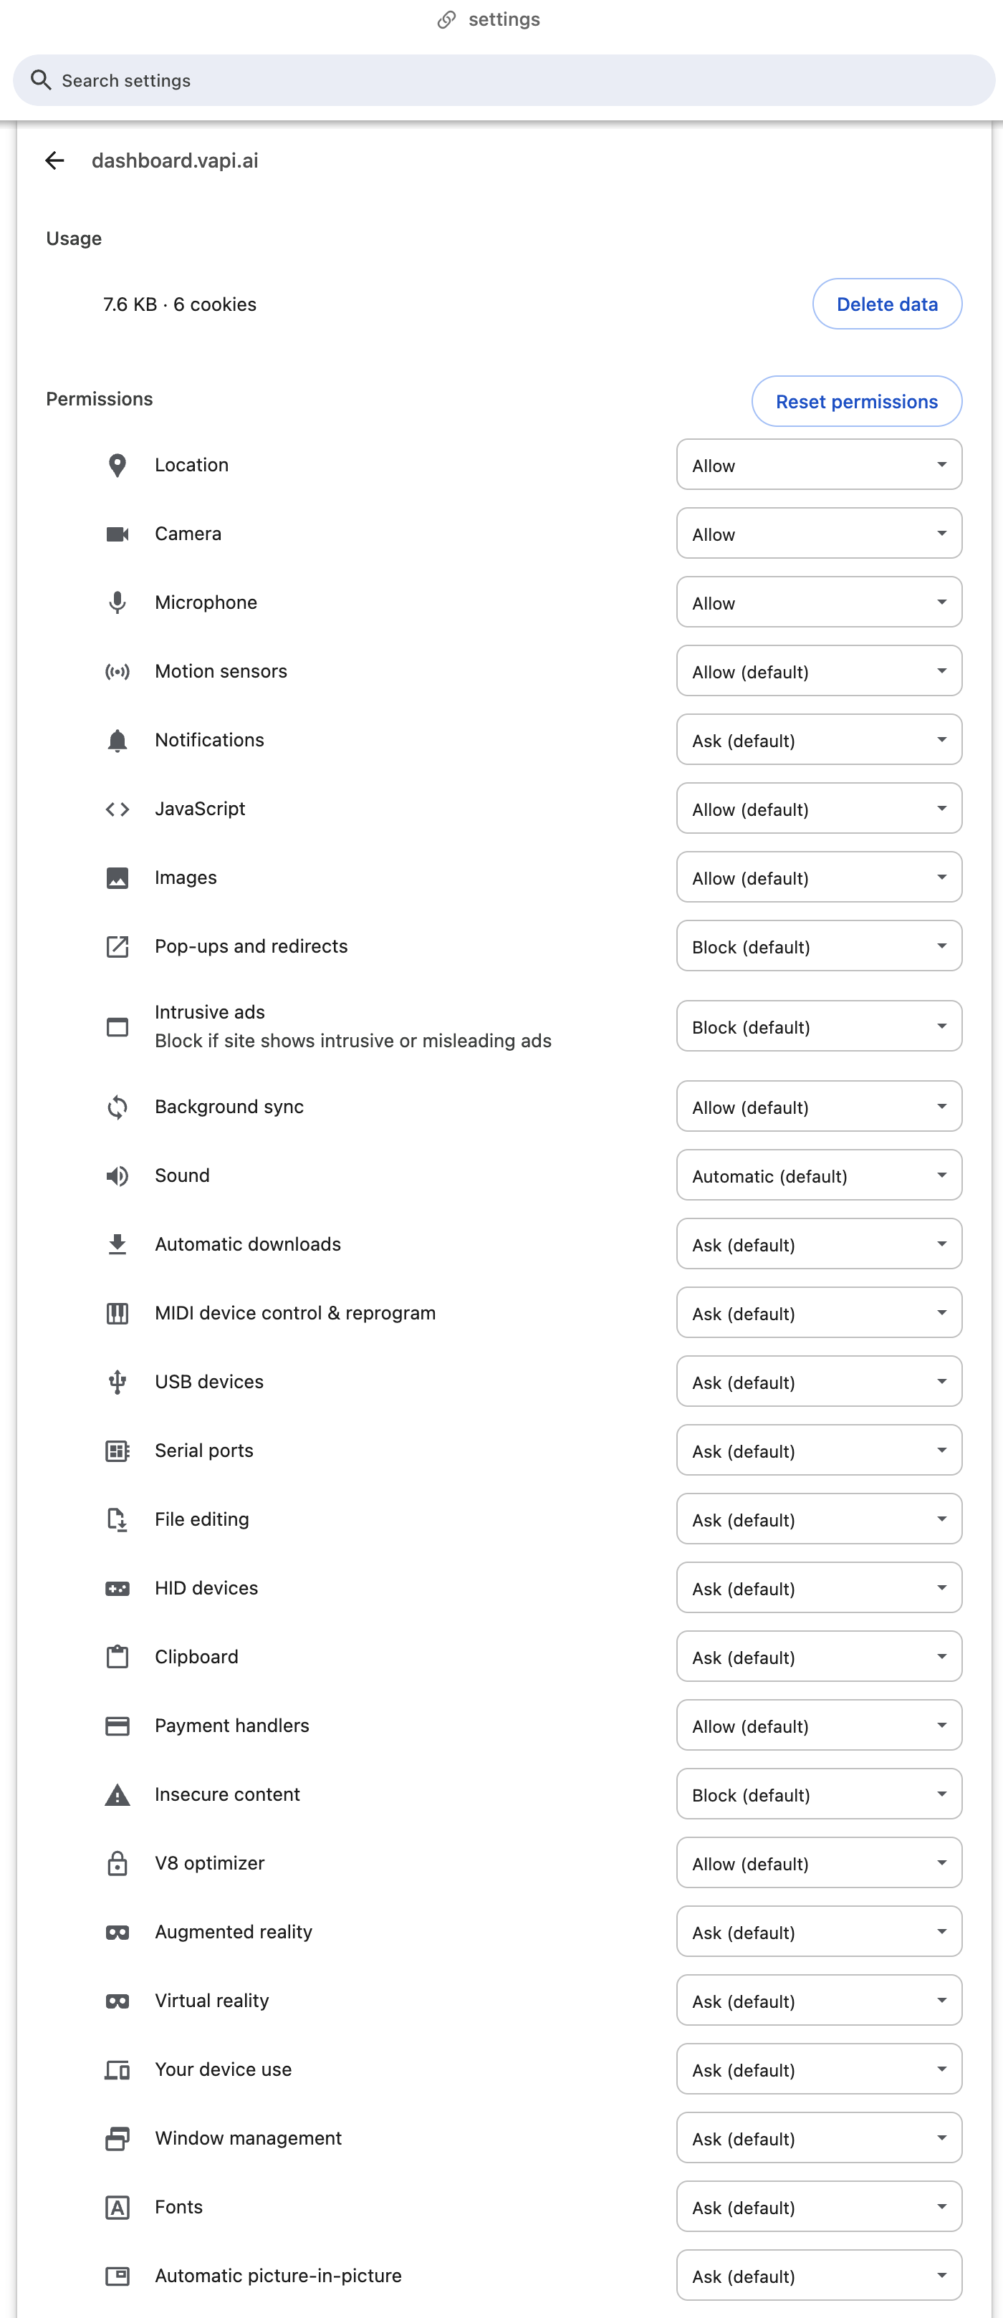This screenshot has height=2318, width=1003.
Task: Click the search magnifier icon
Action: [x=41, y=80]
